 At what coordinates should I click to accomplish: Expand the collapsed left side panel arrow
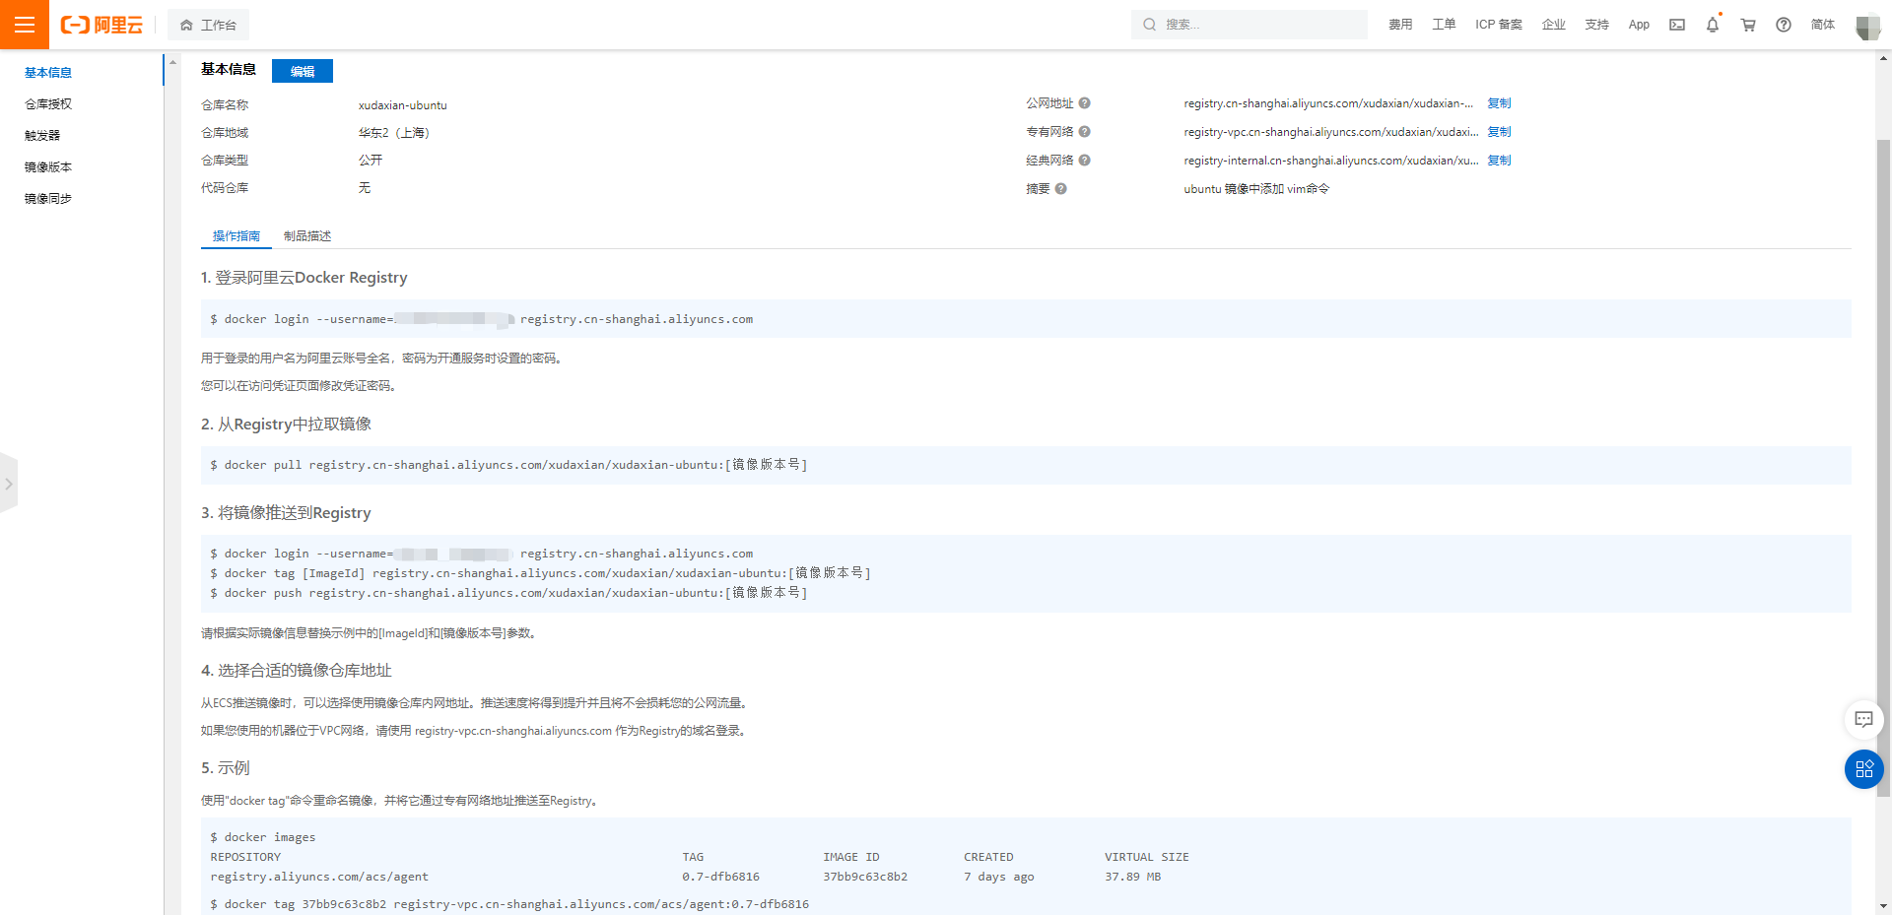[x=8, y=484]
